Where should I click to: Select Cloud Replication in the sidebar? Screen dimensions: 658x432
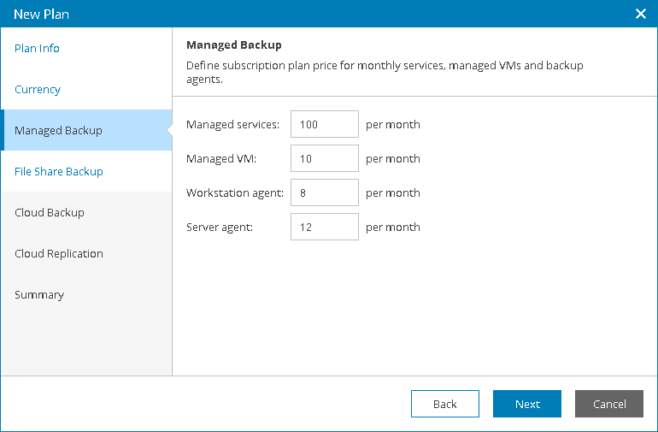pos(59,254)
